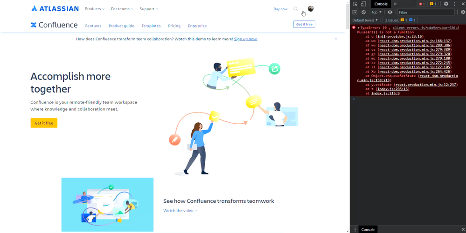The image size is (466, 233).
Task: Open the Pricing nav item
Action: pos(174,26)
